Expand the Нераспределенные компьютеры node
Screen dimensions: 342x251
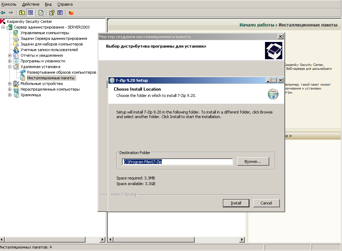(x=10, y=89)
